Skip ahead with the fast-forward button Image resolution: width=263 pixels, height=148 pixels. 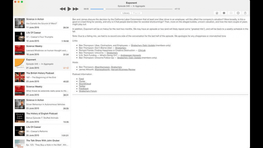(76, 9)
